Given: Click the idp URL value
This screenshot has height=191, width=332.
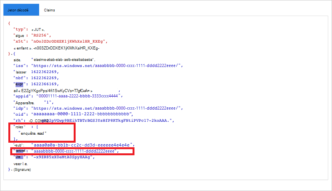Looking at the screenshot, I should click(x=106, y=108).
